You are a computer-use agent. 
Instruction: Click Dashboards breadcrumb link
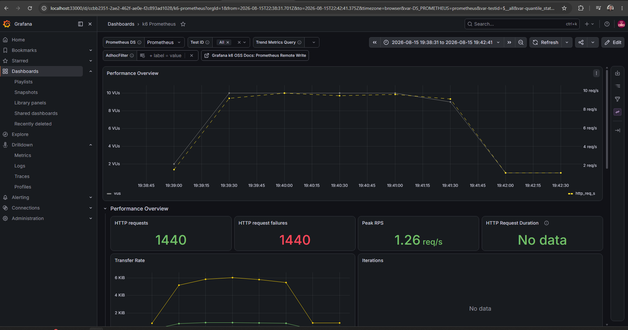[x=121, y=24]
